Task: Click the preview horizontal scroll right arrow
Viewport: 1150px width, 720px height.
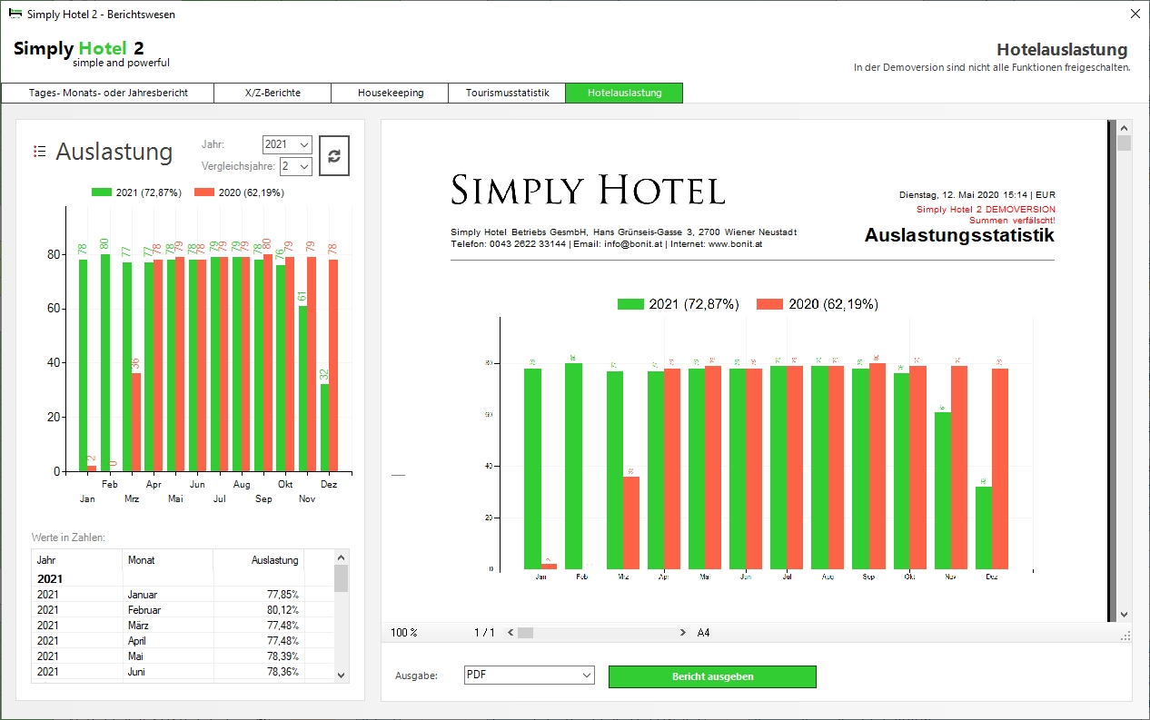Action: [x=683, y=632]
